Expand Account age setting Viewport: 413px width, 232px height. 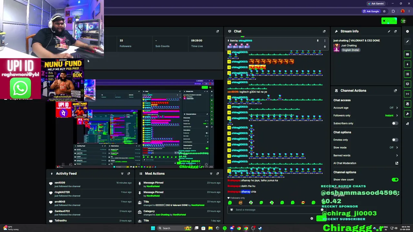tap(366, 108)
